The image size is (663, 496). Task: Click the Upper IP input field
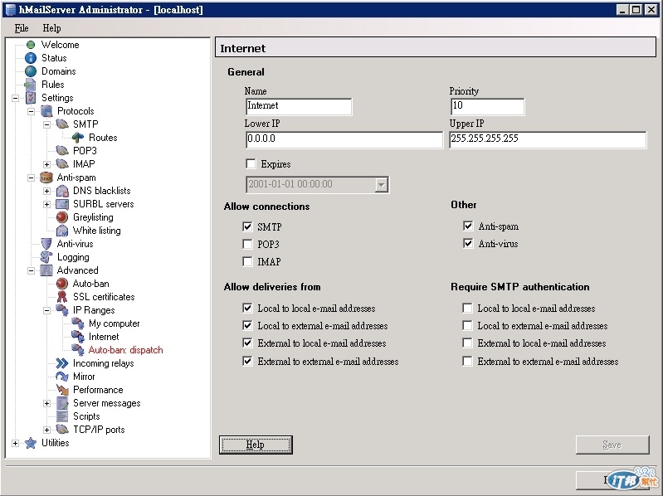click(x=548, y=139)
